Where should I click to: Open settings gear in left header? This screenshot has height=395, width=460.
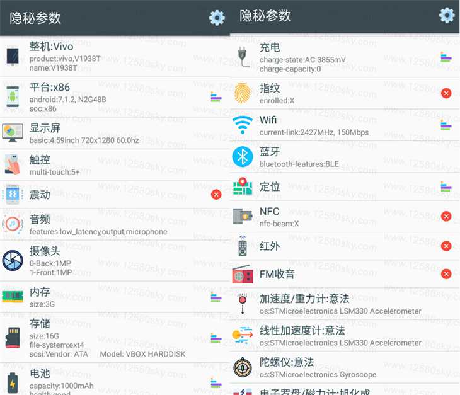[x=217, y=18]
